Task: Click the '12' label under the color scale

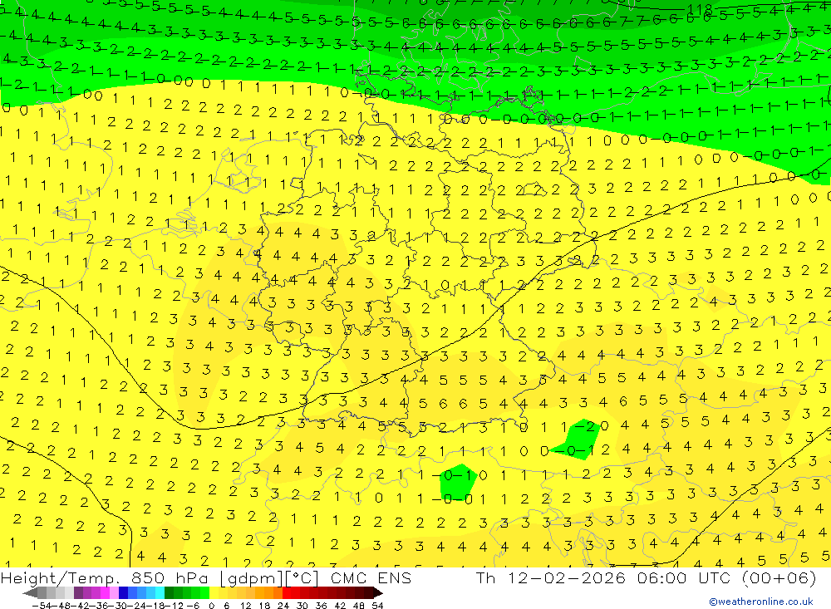Action: (246, 606)
